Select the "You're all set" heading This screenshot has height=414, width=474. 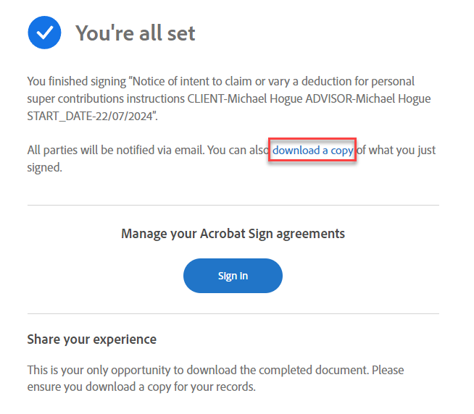coord(135,33)
